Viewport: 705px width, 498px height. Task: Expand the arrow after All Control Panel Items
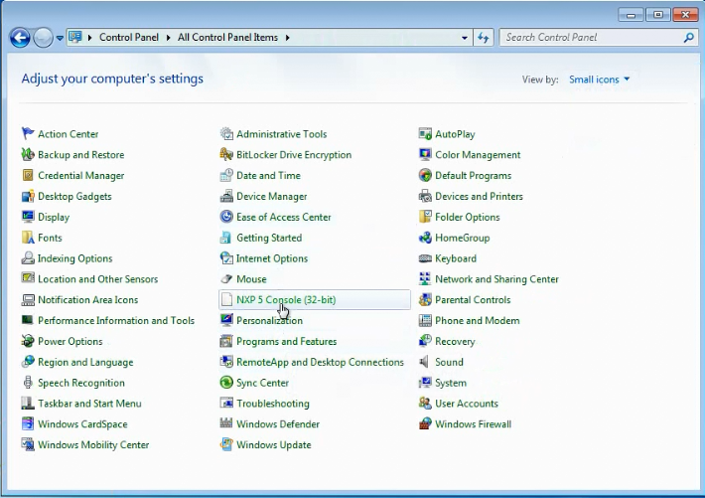(x=288, y=38)
